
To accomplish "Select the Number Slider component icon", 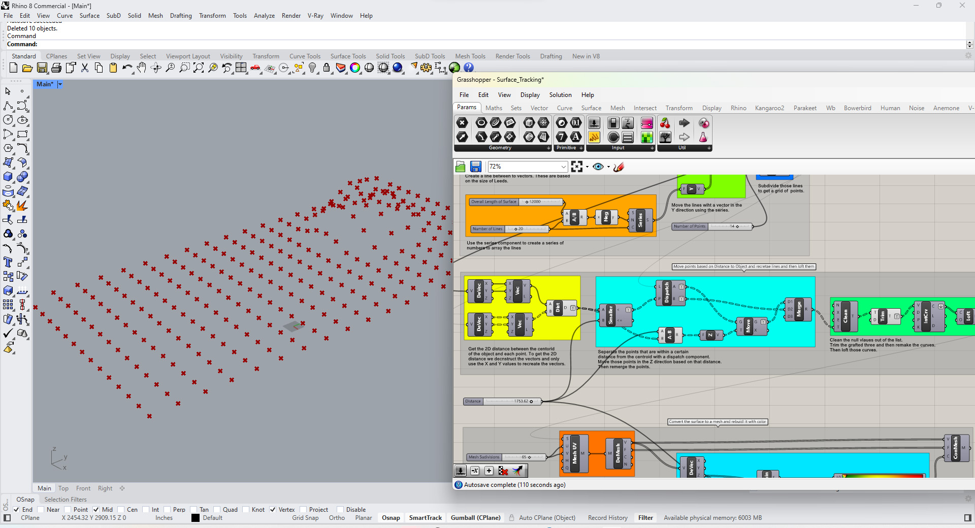I will pos(594,123).
